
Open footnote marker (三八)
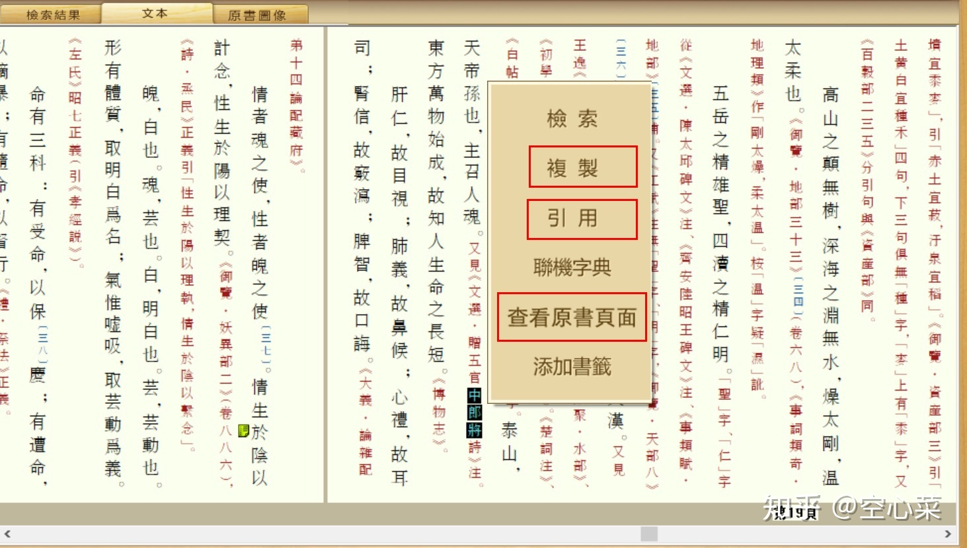click(42, 344)
